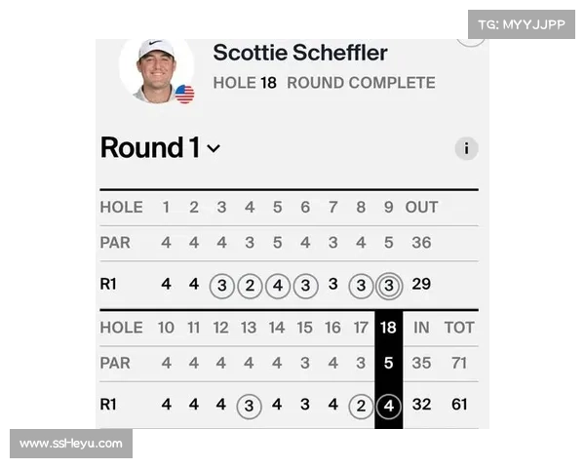Image resolution: width=585 pixels, height=468 pixels.
Task: Select the TOT score of 61
Action: coord(459,405)
